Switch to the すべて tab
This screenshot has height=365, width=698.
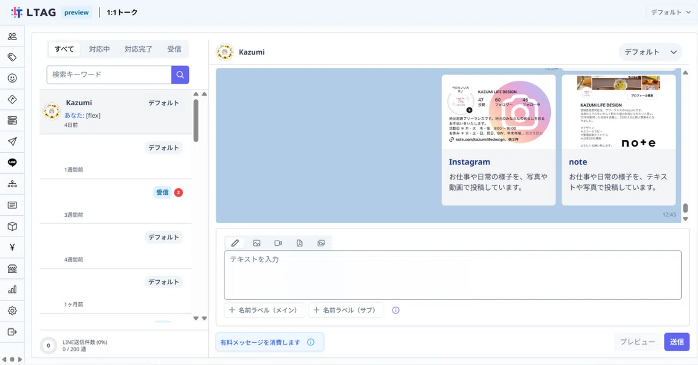[65, 49]
